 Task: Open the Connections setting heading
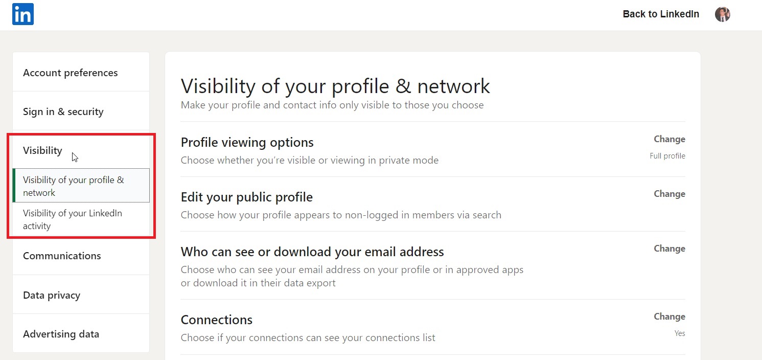pyautogui.click(x=217, y=320)
